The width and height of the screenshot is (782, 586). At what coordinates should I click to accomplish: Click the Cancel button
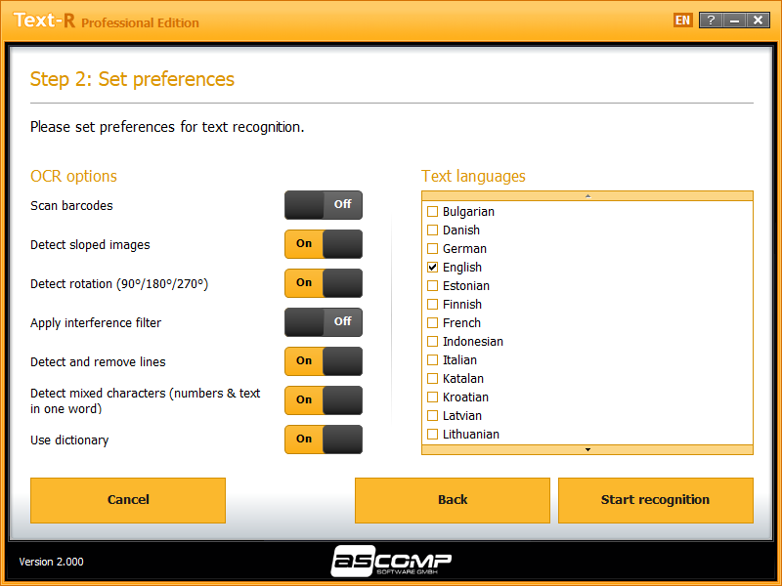128,500
